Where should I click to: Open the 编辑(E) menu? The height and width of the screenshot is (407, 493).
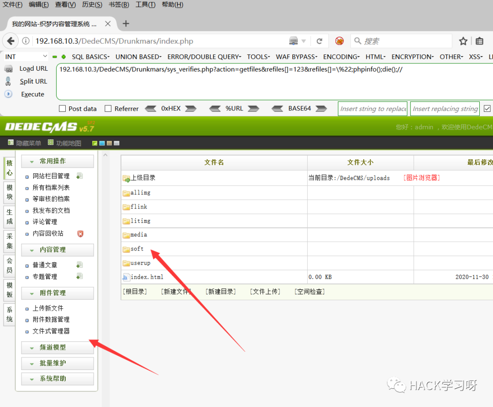click(39, 5)
